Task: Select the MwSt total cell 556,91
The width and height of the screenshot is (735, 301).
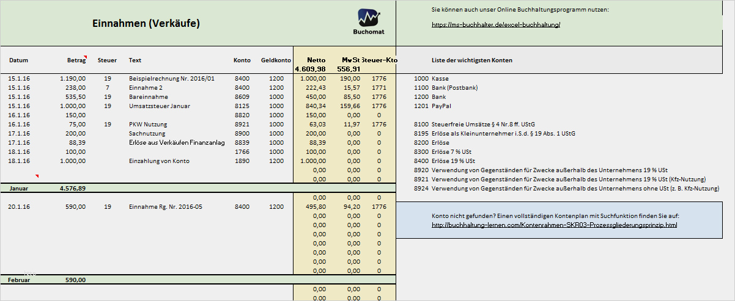Action: (x=349, y=69)
